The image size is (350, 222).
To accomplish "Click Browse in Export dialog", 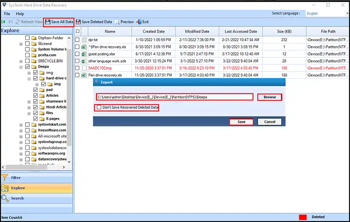I will point(269,97).
